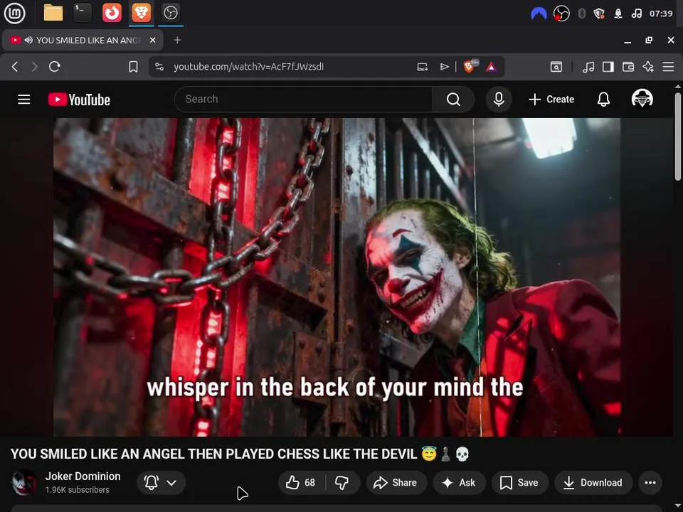Viewport: 683px width, 512px height.
Task: Open the notifications bell in the system tray
Action: coord(618,14)
